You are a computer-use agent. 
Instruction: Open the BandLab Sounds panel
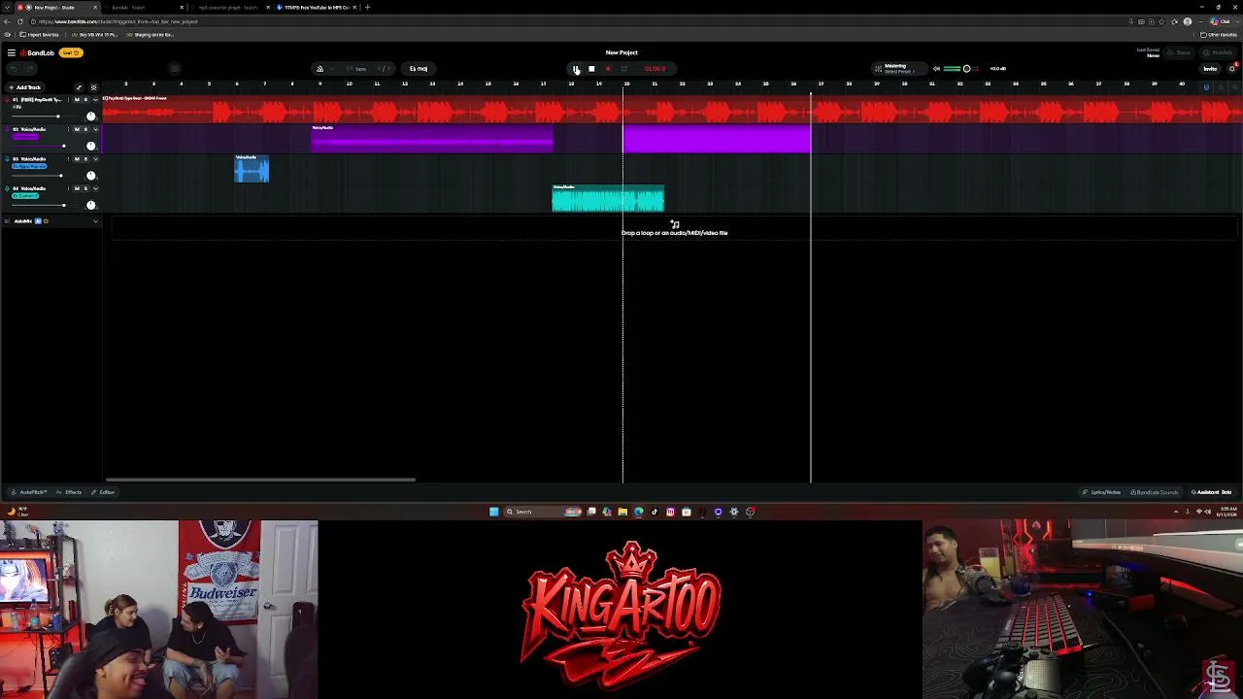coord(1156,492)
